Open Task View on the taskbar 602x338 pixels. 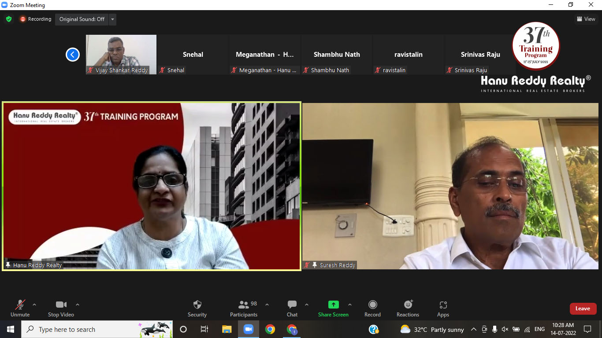tap(204, 329)
